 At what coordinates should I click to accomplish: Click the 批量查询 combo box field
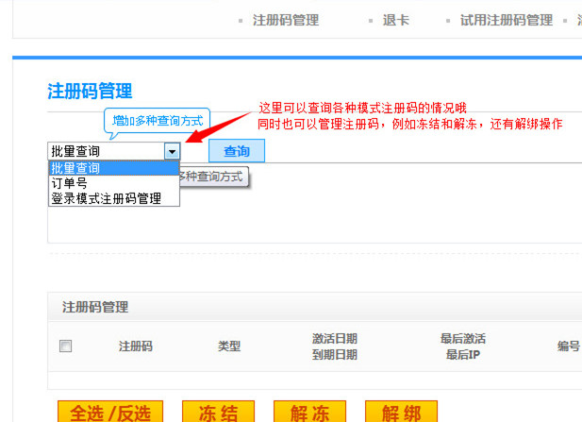pyautogui.click(x=105, y=151)
